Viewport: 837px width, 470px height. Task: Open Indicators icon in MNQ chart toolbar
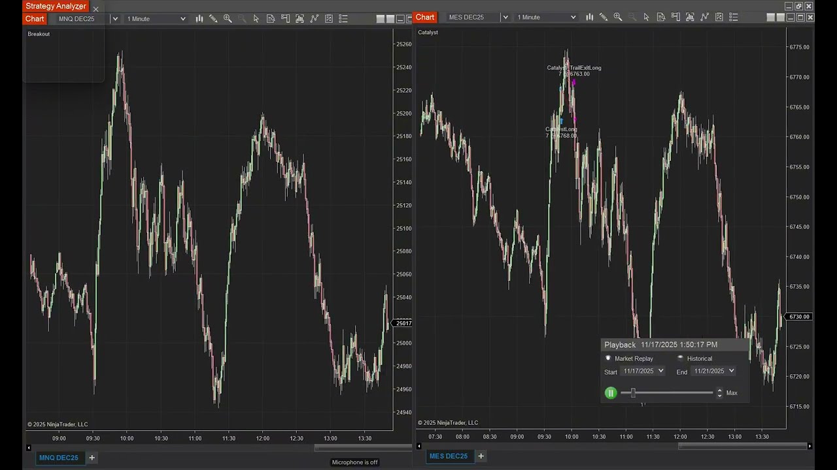[315, 19]
